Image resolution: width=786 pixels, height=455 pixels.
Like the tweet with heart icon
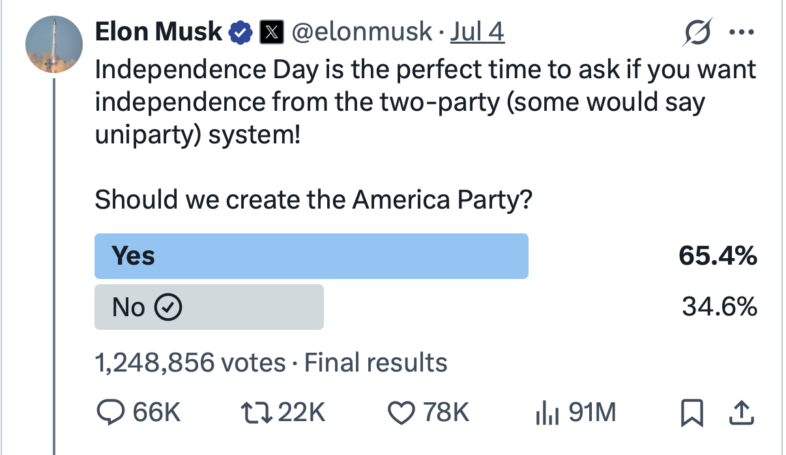pos(400,412)
